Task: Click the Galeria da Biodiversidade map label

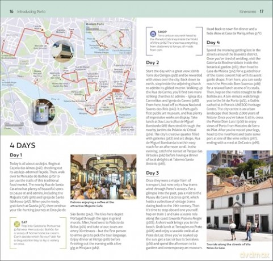Action: 9,57
